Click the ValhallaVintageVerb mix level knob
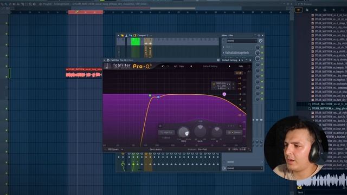Viewport: 347px width, 195px height. (x=258, y=53)
